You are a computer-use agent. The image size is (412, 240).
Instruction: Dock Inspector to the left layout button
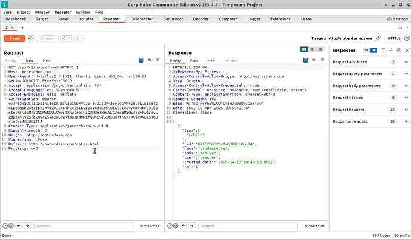[367, 50]
